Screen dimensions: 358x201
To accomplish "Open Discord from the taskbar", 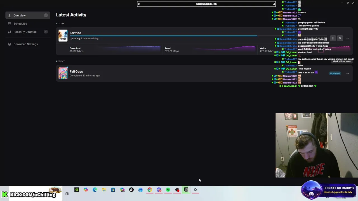I will click(159, 190).
